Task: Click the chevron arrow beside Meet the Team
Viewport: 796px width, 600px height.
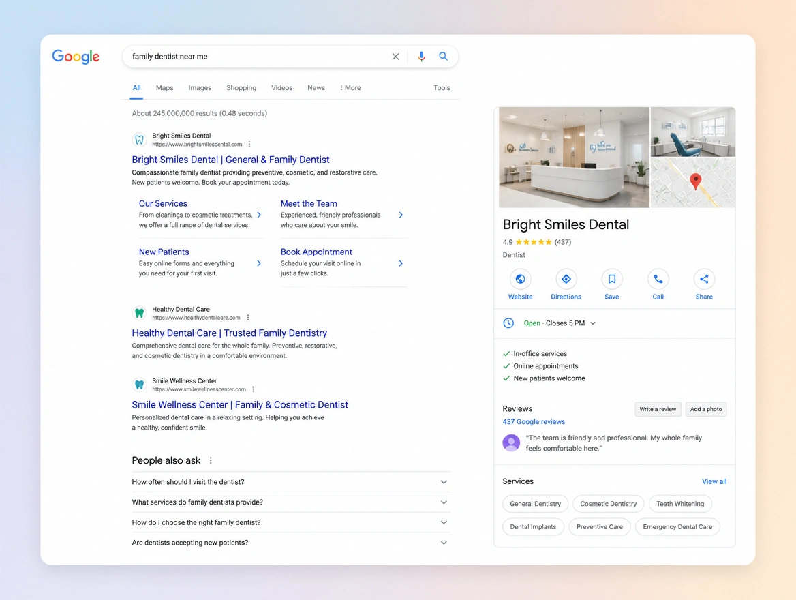Action: (401, 215)
